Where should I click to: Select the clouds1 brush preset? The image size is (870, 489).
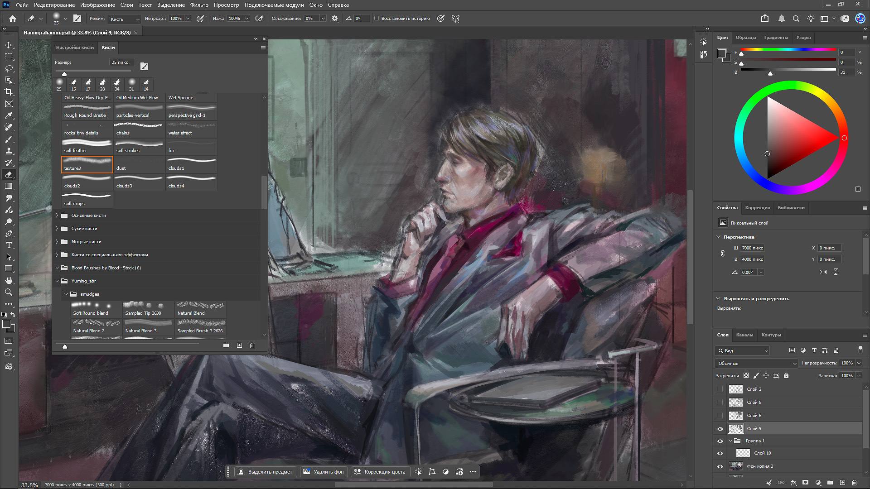point(191,164)
